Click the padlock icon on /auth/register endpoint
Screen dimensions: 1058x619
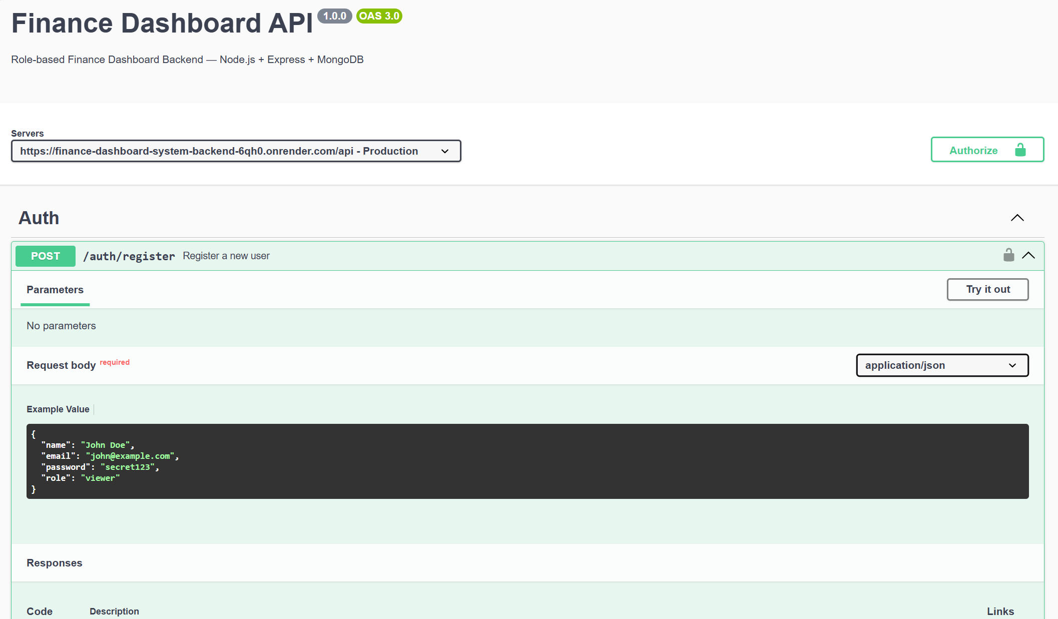pos(1009,255)
